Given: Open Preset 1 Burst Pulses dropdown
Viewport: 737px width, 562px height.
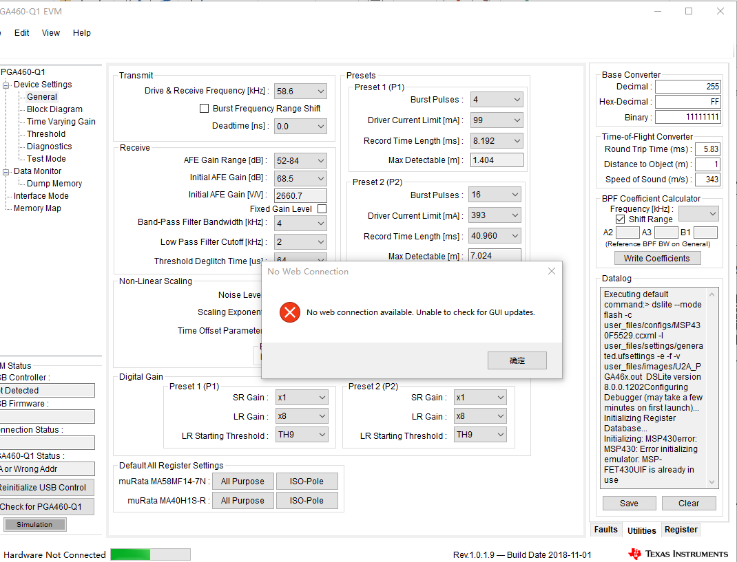Looking at the screenshot, I should tap(497, 100).
